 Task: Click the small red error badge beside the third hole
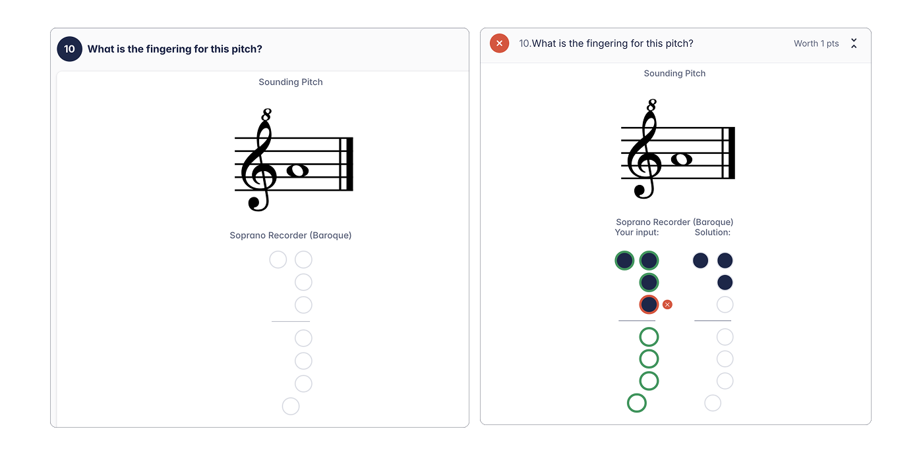click(667, 304)
